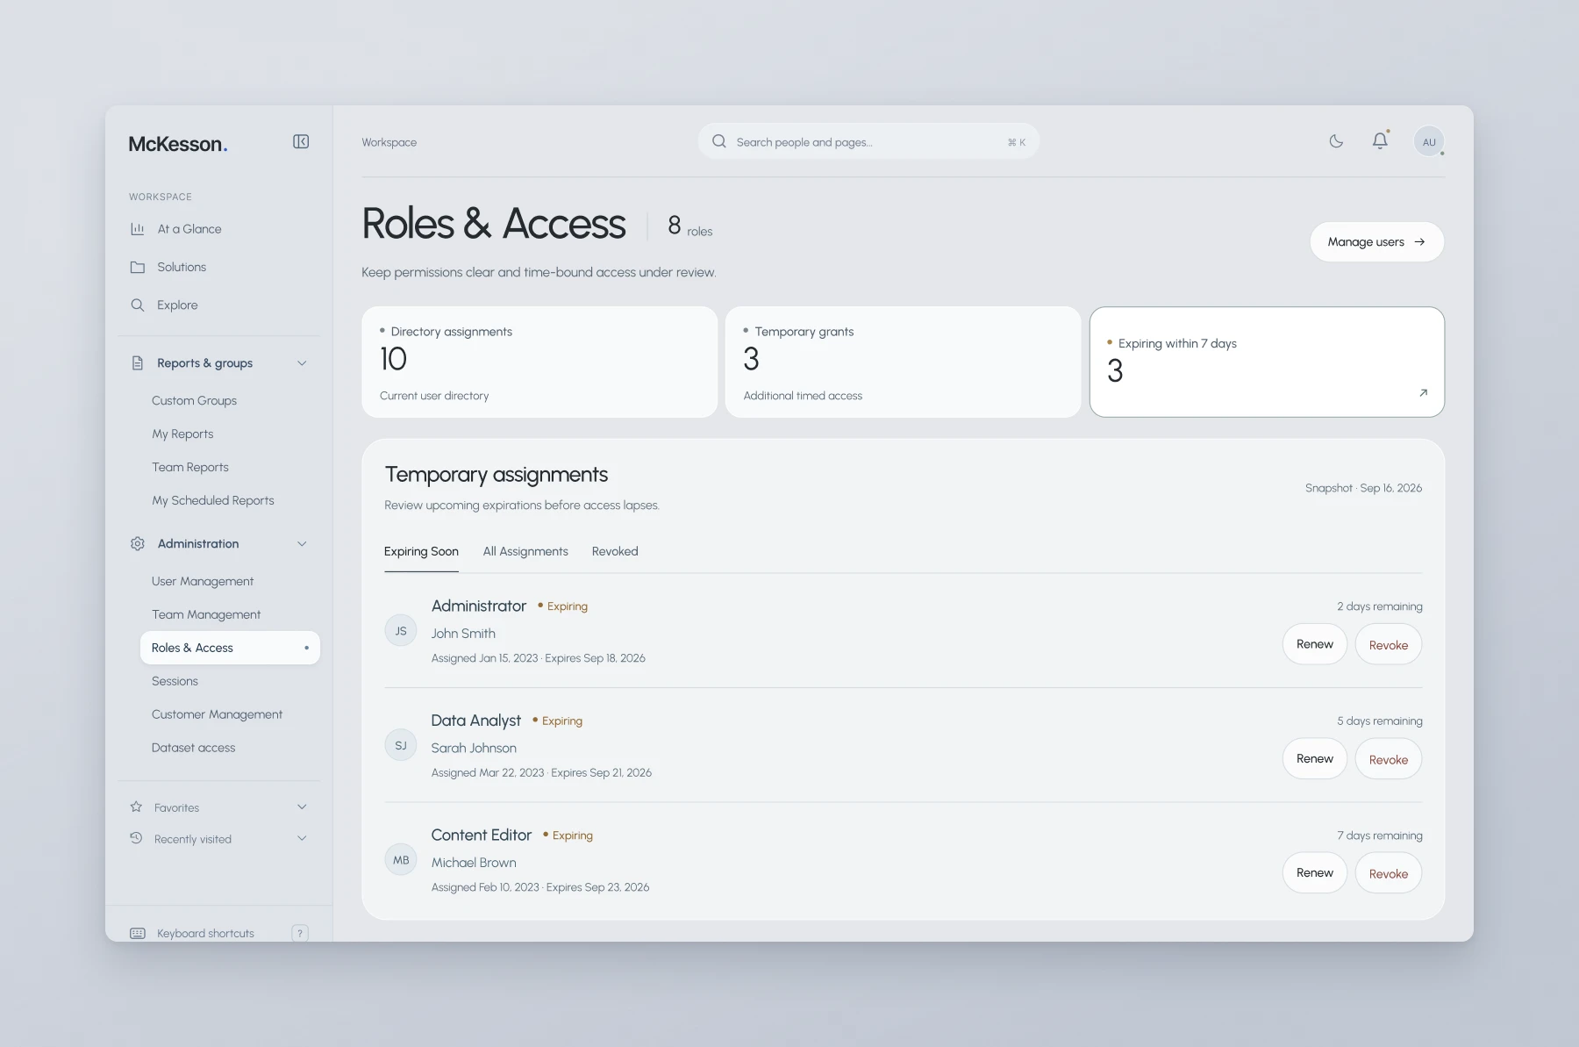Collapse the Administration section chevron
1579x1047 pixels.
302,544
